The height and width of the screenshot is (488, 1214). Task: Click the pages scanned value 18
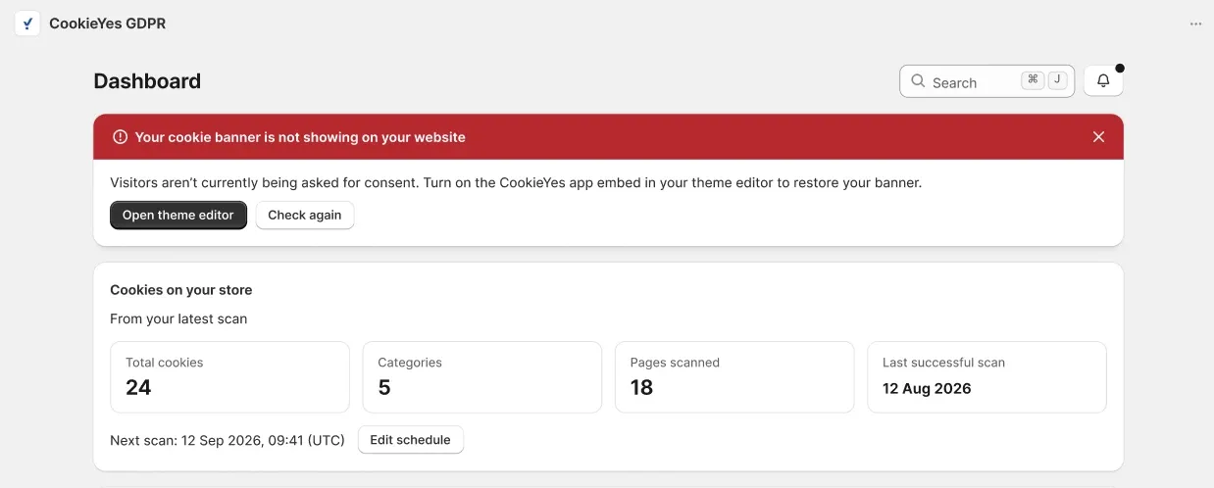pos(641,387)
